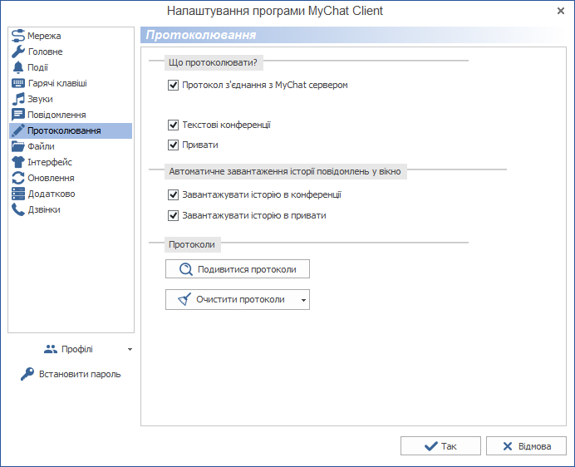Click the t-shirt icon beside Інтерфейс
This screenshot has height=467, width=575.
[17, 162]
